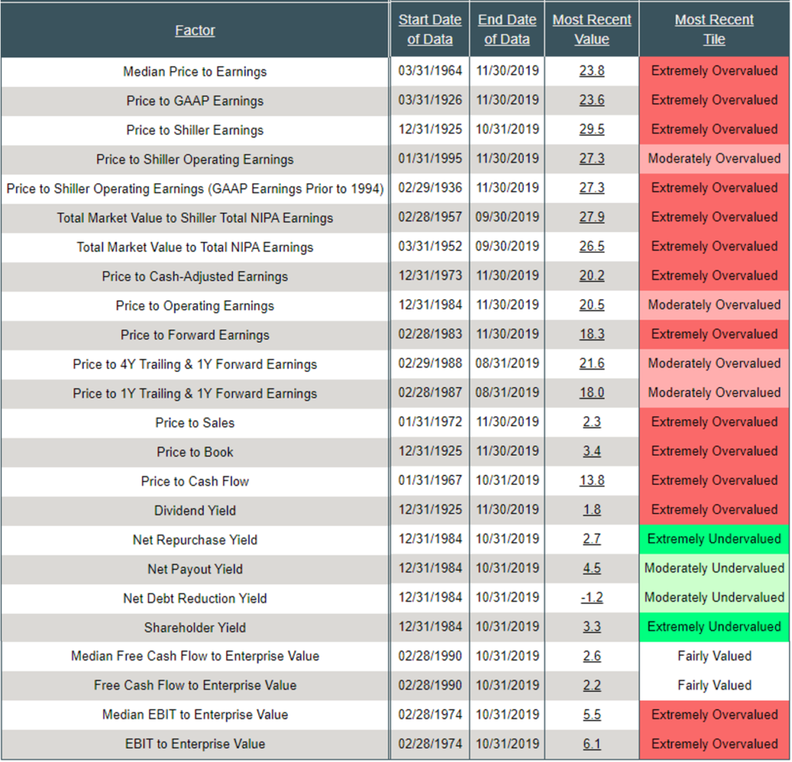The width and height of the screenshot is (792, 762).
Task: Open the 27.9 Shiller Total NIPA value
Action: 592,217
